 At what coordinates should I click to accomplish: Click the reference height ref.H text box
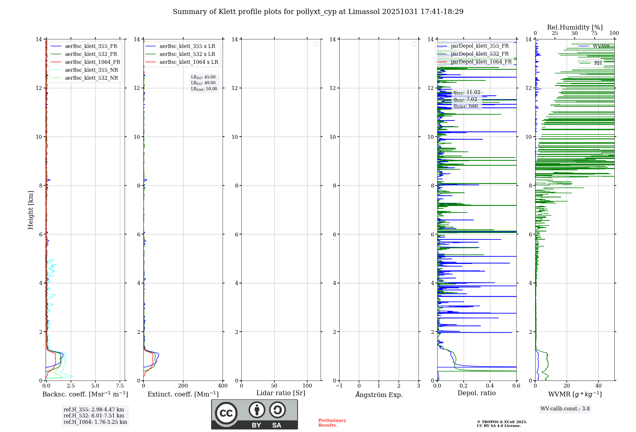[95, 416]
